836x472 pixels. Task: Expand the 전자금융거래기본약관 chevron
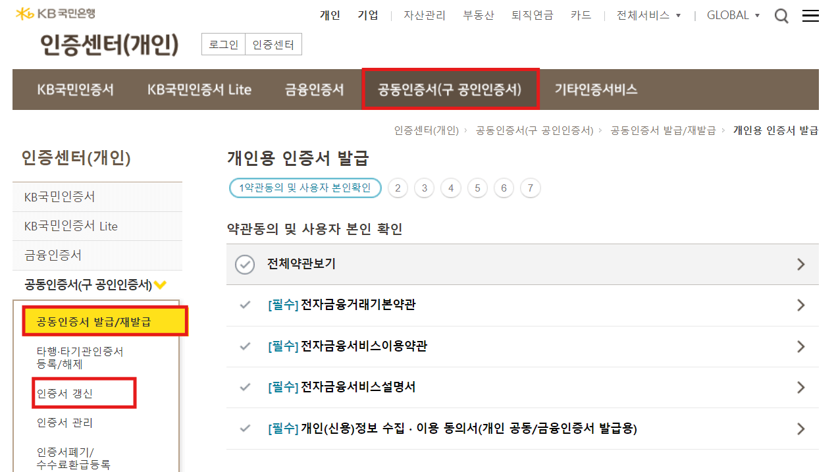(801, 305)
